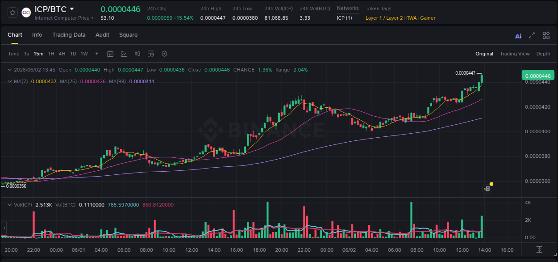558x262 pixels.
Task: Open the Internet Computer Price link
Action: coord(64,18)
